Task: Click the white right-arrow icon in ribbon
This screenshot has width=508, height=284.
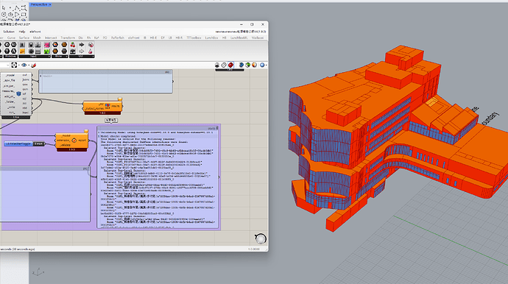Action: 82,52
